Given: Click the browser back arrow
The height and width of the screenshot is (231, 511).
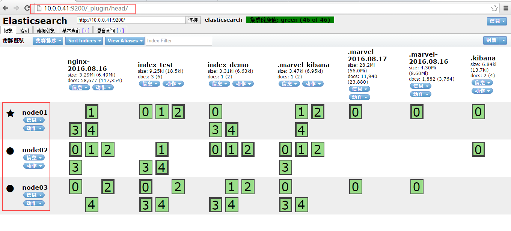Looking at the screenshot, I should (x=5, y=8).
